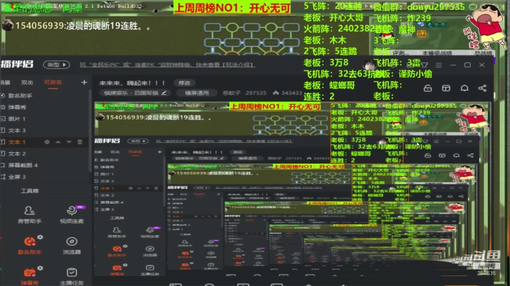Click the 横屏通用 orientation button
The image size is (510, 286).
click(x=197, y=93)
